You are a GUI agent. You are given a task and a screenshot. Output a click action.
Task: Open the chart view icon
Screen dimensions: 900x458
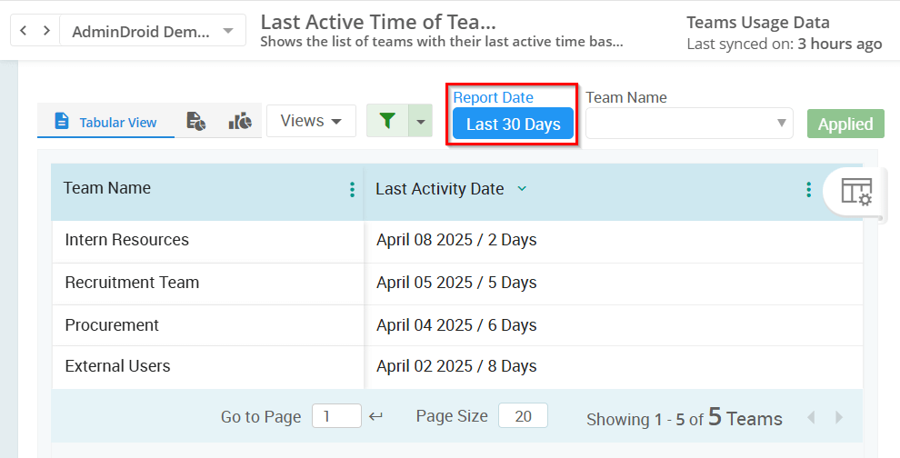click(240, 121)
